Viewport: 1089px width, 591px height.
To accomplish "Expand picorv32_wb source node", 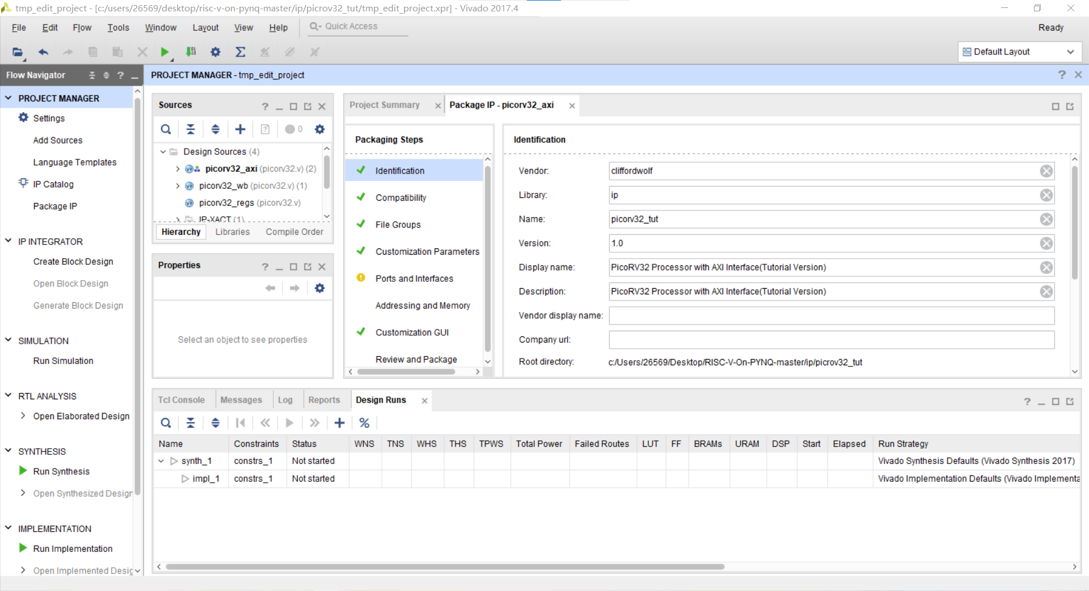I will [178, 186].
